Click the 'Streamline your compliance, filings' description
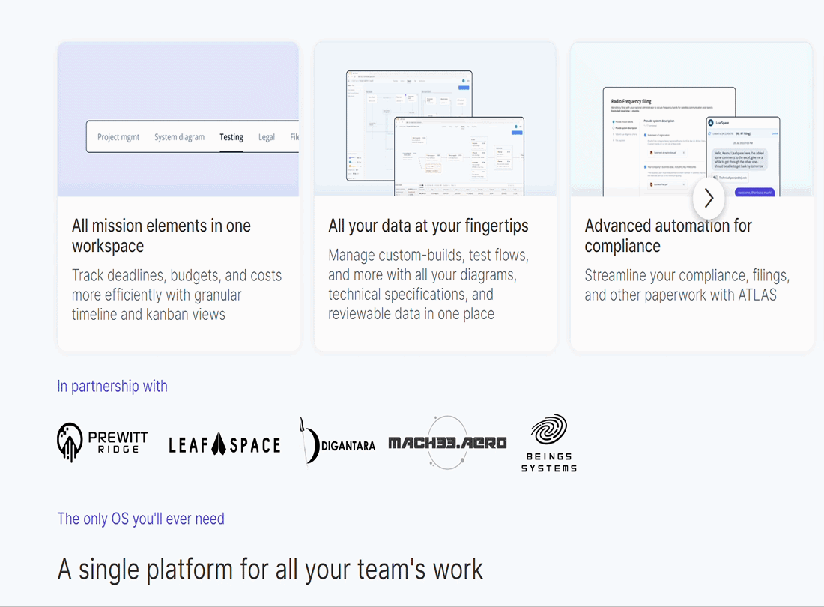The image size is (824, 607). click(687, 285)
